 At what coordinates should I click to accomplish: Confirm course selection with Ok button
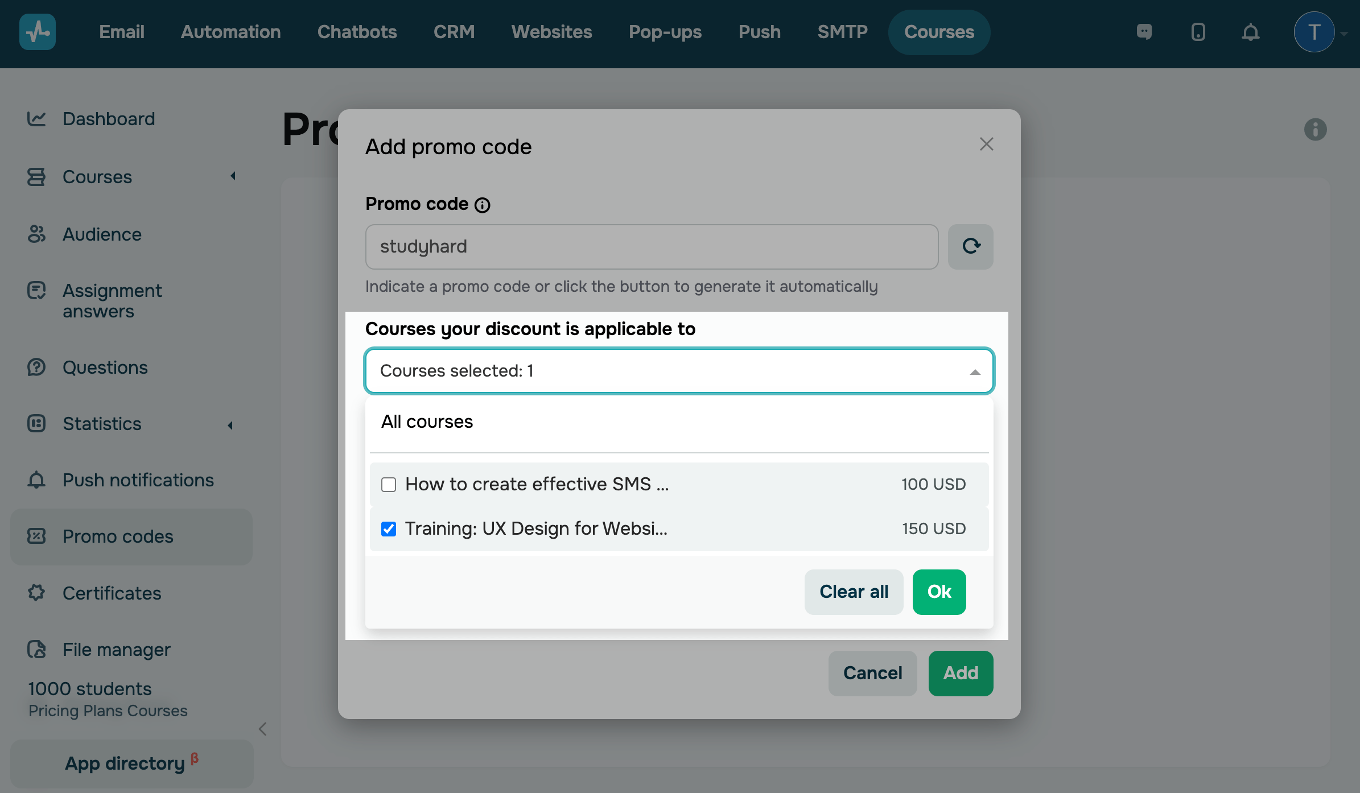click(x=939, y=592)
